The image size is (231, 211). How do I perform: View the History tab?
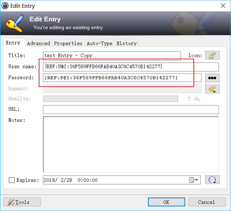click(126, 43)
